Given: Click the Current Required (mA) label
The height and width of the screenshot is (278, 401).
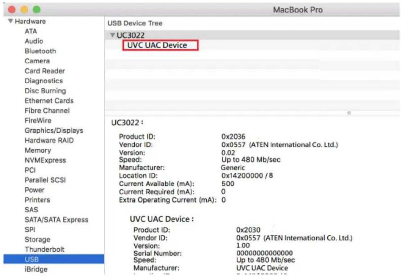Looking at the screenshot, I should [x=157, y=192].
